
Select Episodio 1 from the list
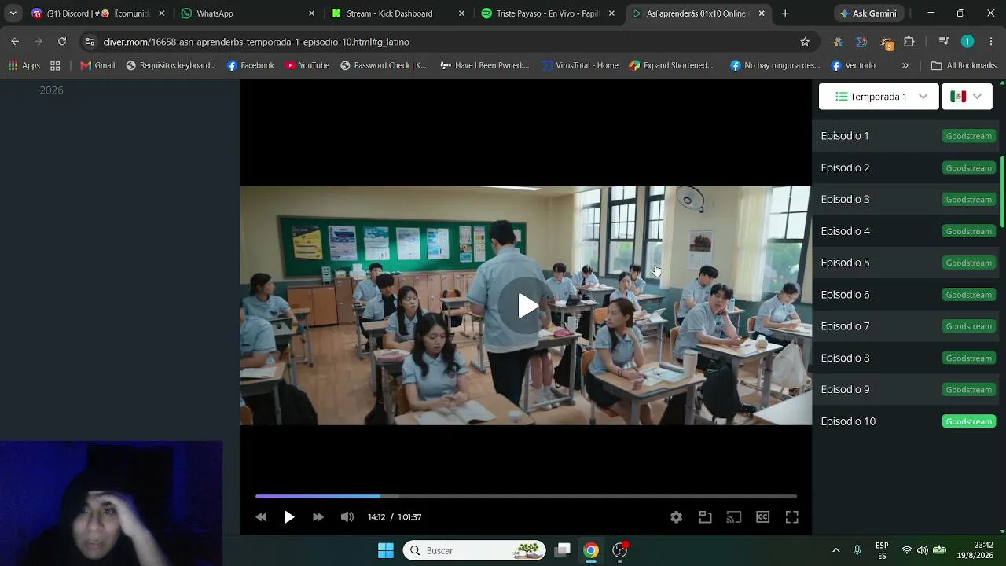coord(905,136)
